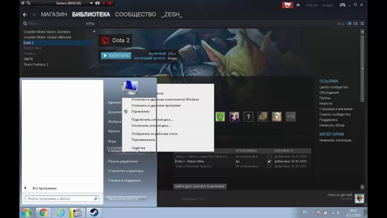Open the МАГАЗИН tab
This screenshot has width=387, height=218.
[54, 15]
